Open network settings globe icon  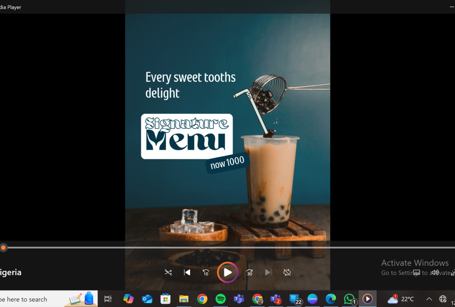tap(443, 299)
